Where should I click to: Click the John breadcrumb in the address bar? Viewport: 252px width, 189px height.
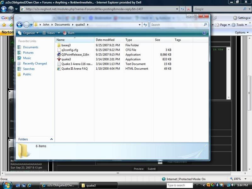46,25
